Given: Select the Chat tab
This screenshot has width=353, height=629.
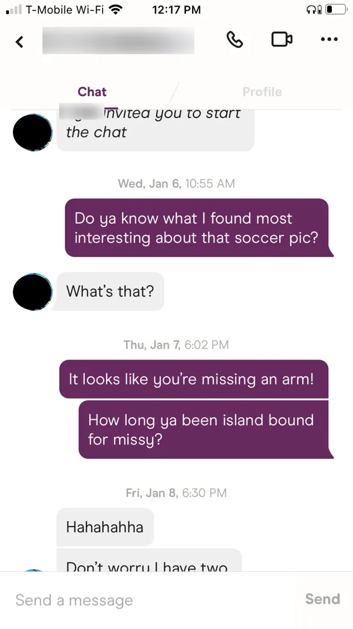Looking at the screenshot, I should tap(92, 92).
